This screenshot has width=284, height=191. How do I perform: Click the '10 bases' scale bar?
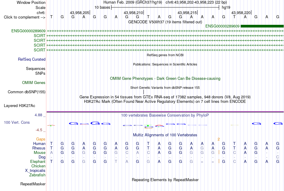(165, 7)
